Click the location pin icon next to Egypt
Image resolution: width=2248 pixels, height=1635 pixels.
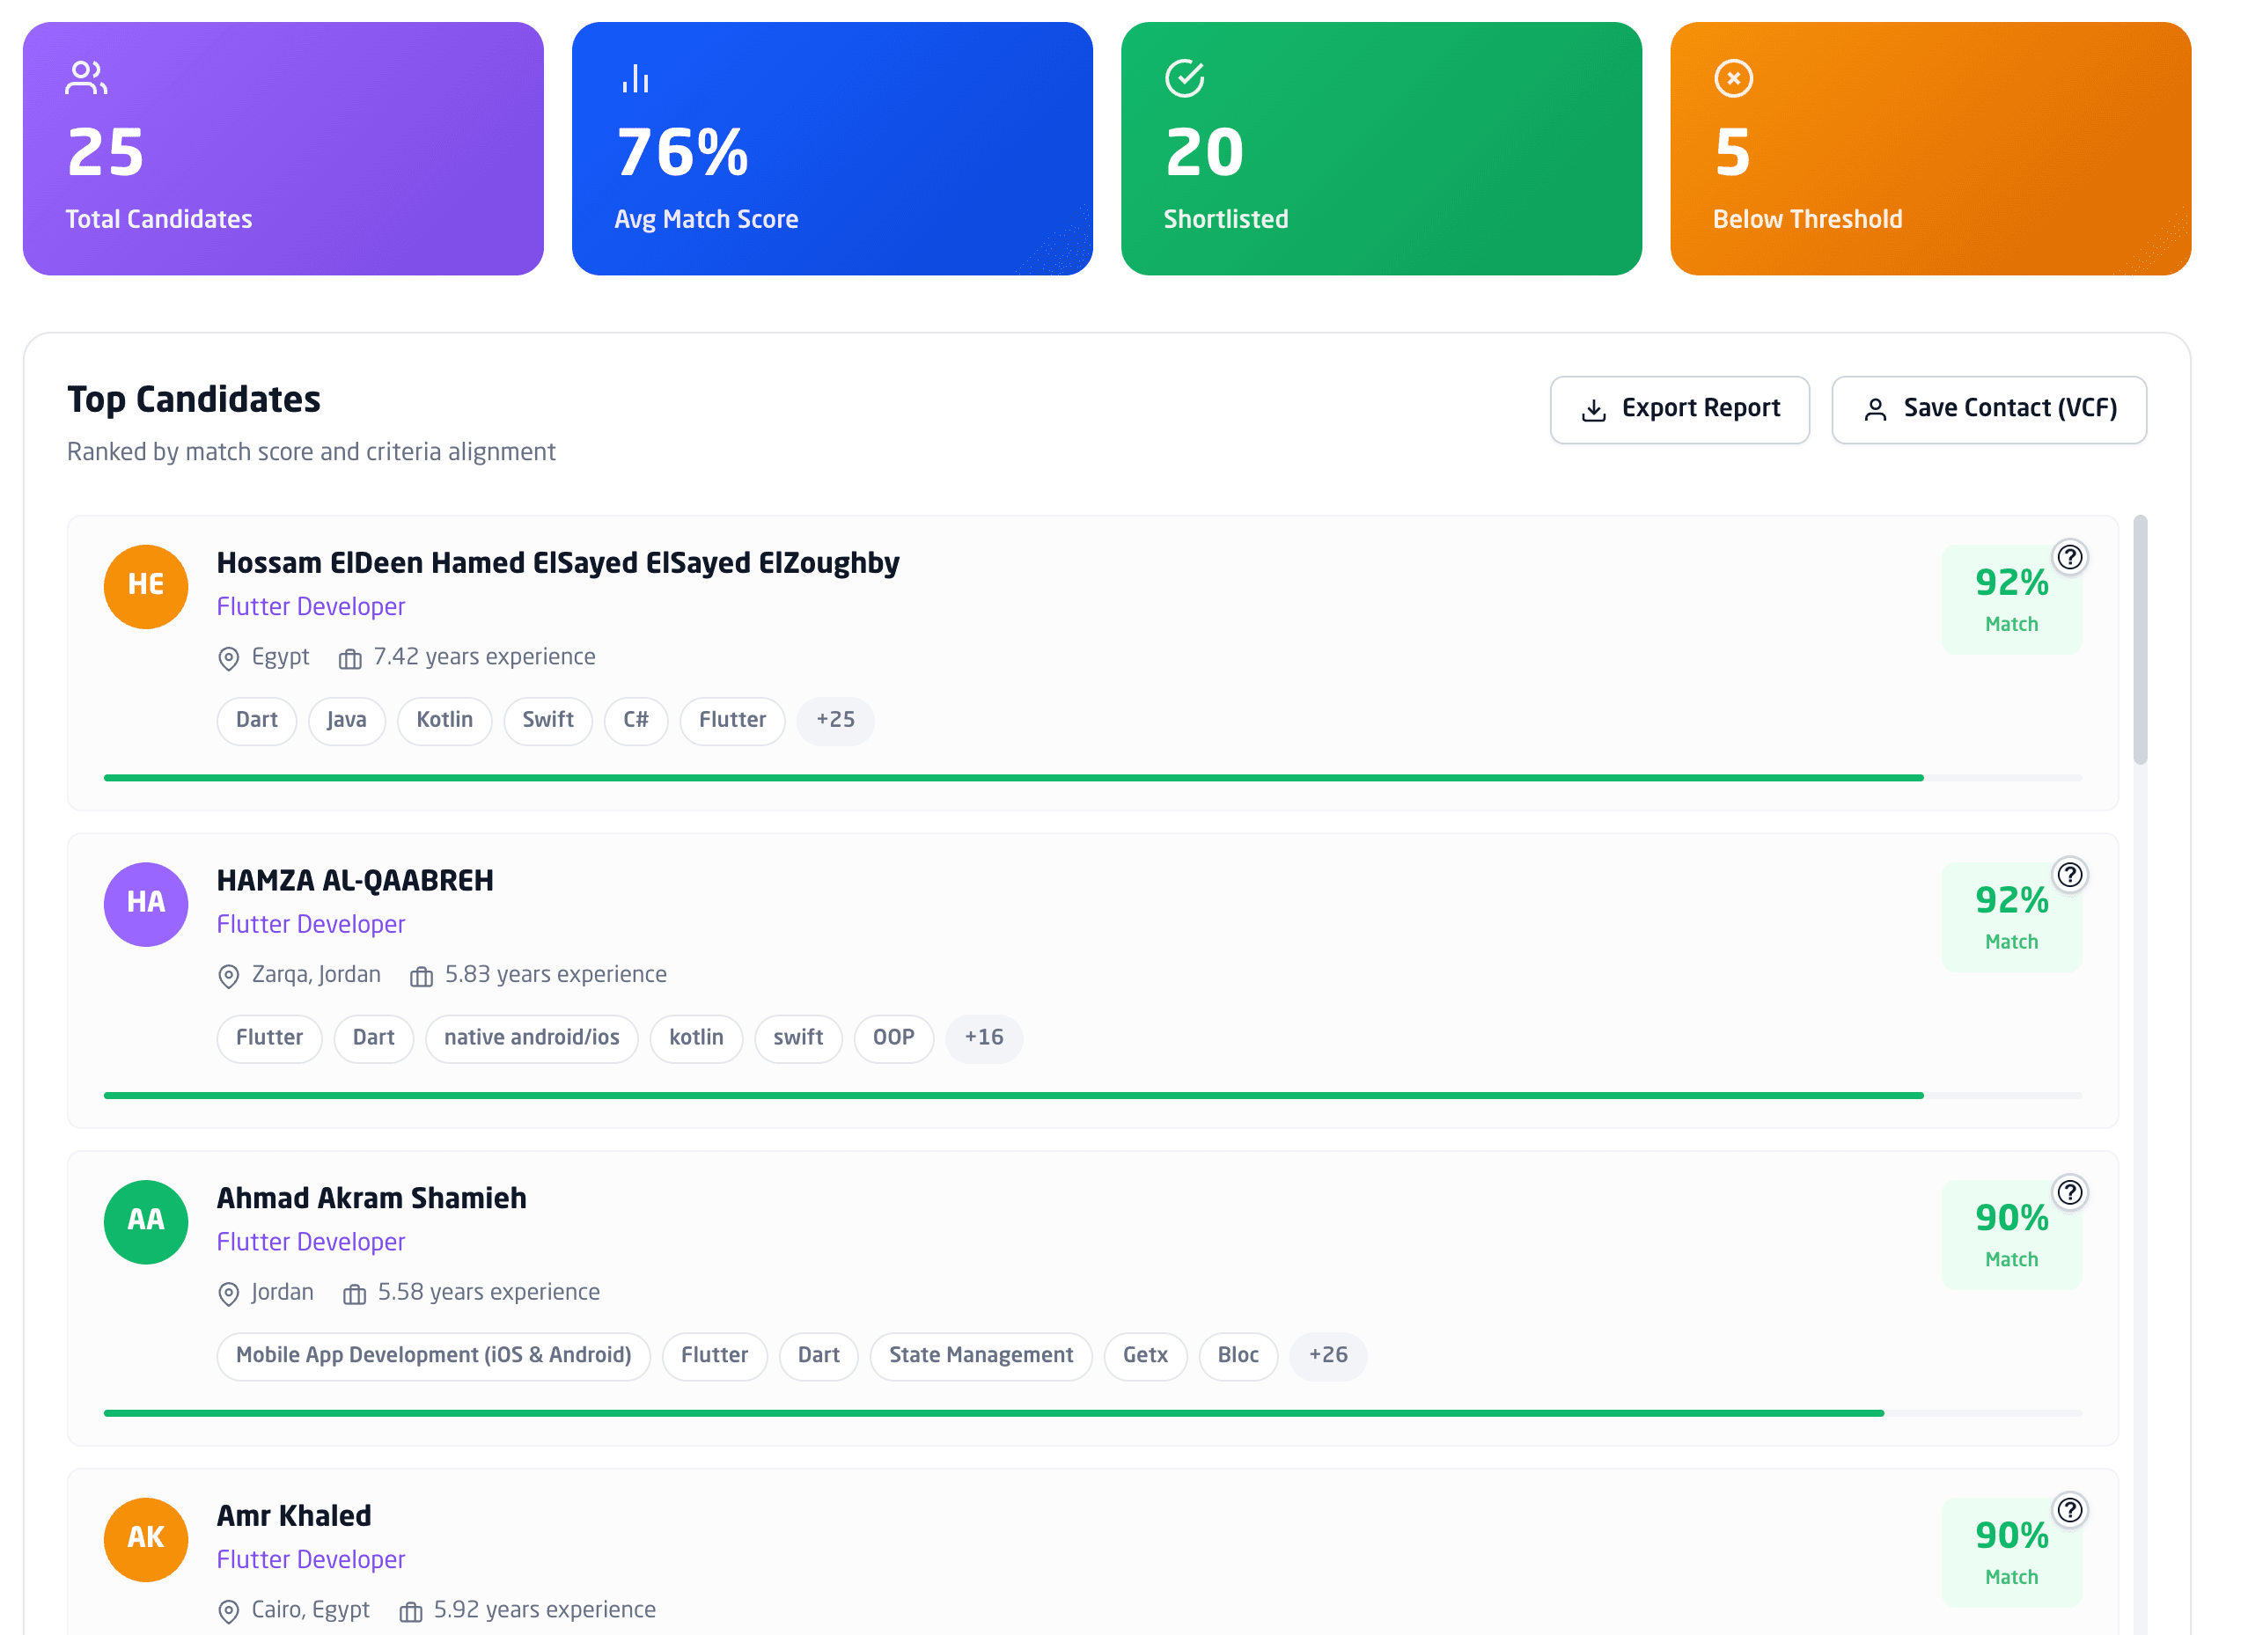click(229, 659)
